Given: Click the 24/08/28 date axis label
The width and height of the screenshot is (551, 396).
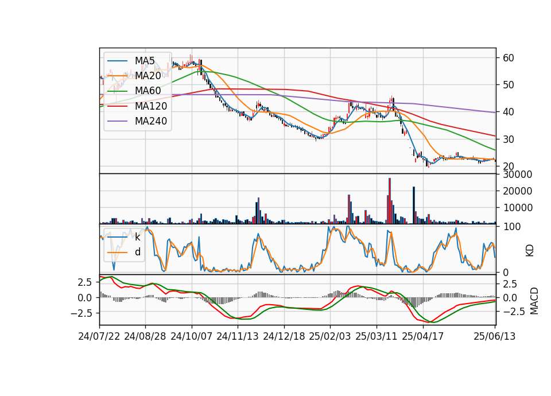Looking at the screenshot, I should pyautogui.click(x=145, y=336).
